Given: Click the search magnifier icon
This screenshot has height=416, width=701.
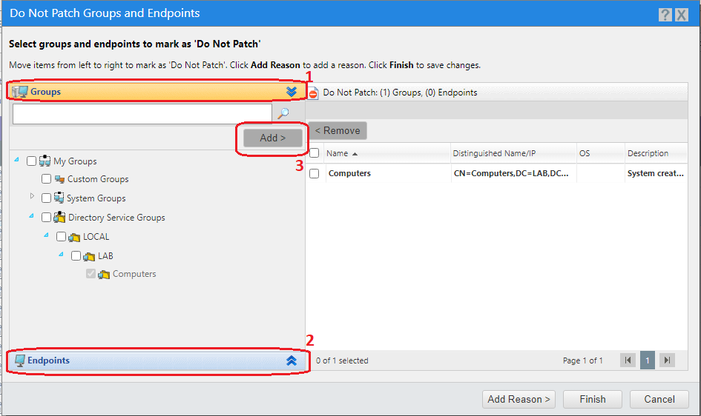Looking at the screenshot, I should tap(283, 113).
